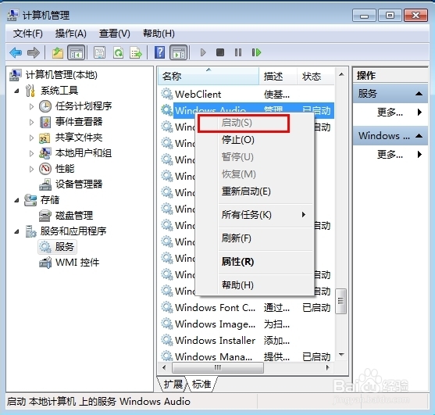This screenshot has width=435, height=415.
Task: Click the Stop service square icon
Action: click(x=220, y=52)
